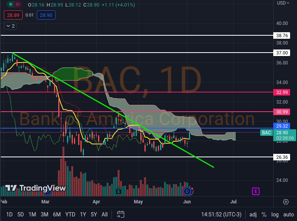The image size is (297, 221).
Task: Click the pink approximately-equal session icon
Action: (17, 4)
